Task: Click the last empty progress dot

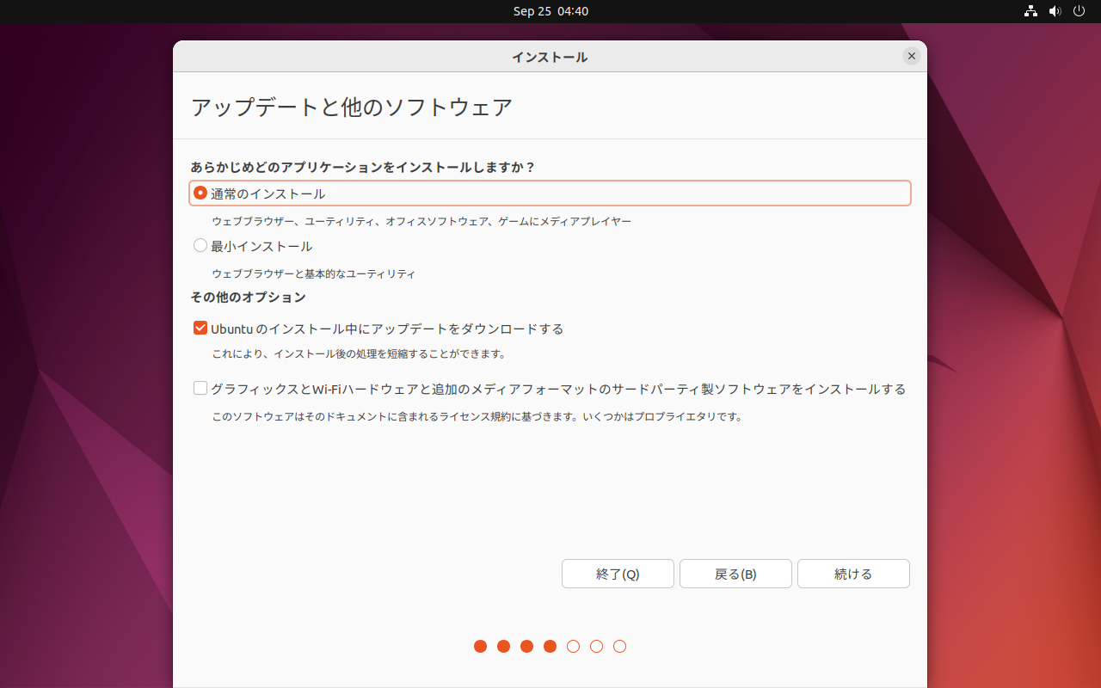Action: point(620,647)
